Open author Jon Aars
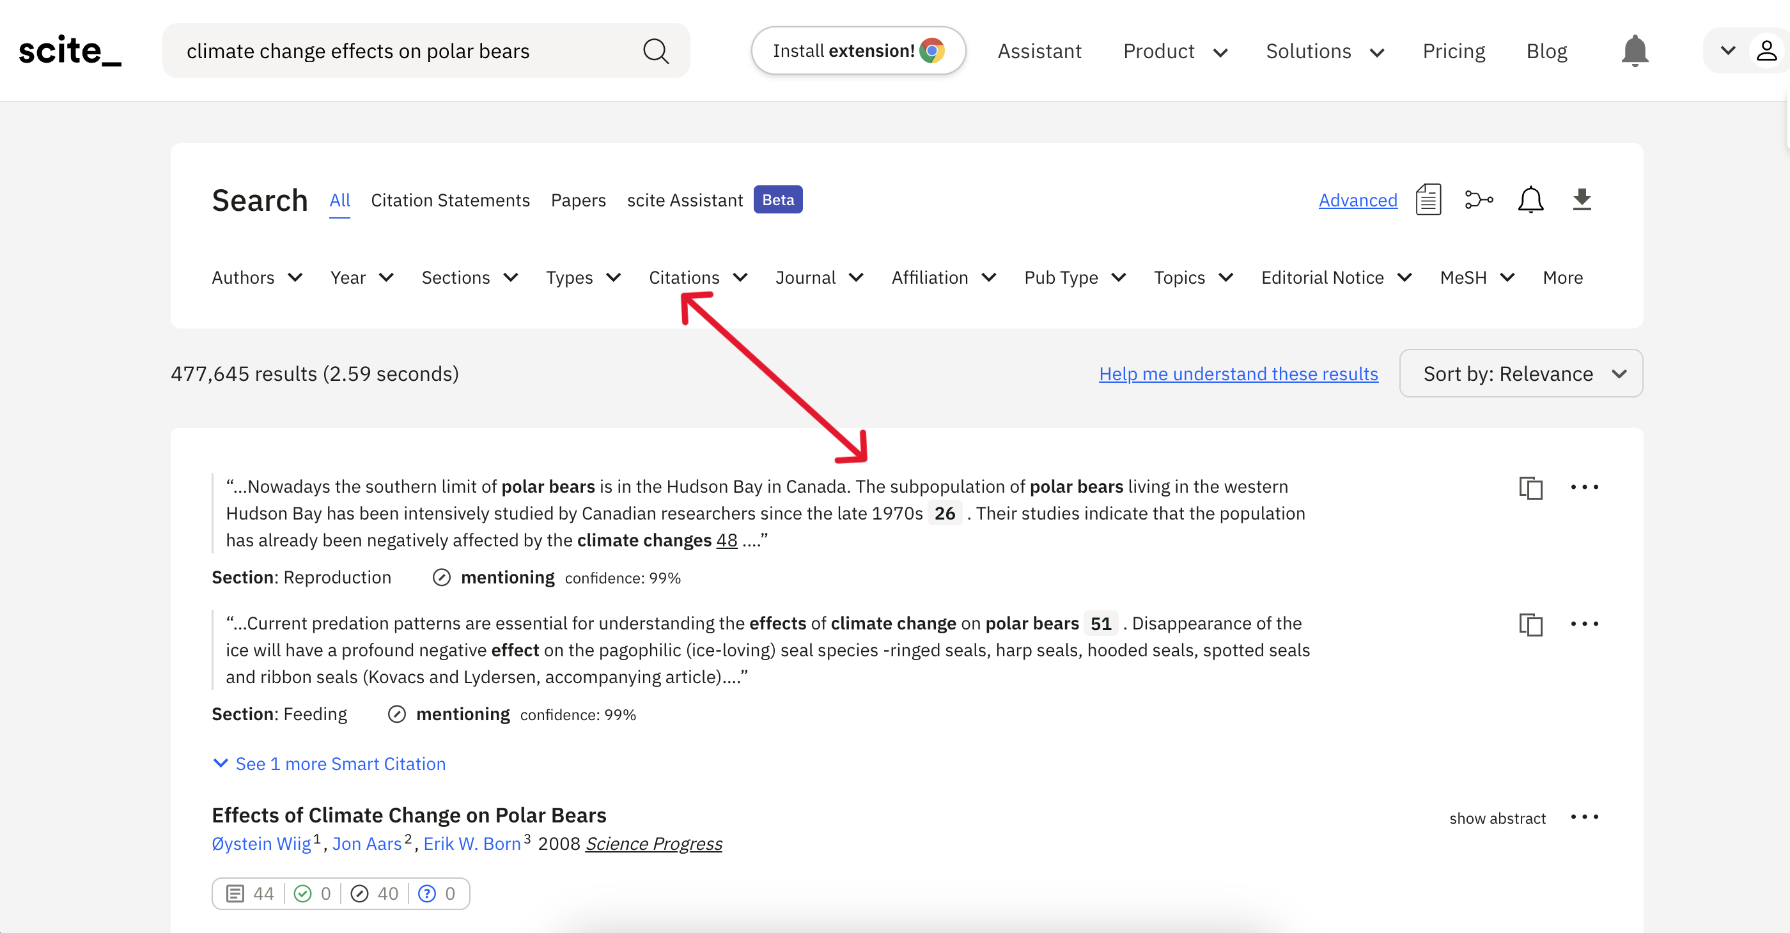 [367, 844]
